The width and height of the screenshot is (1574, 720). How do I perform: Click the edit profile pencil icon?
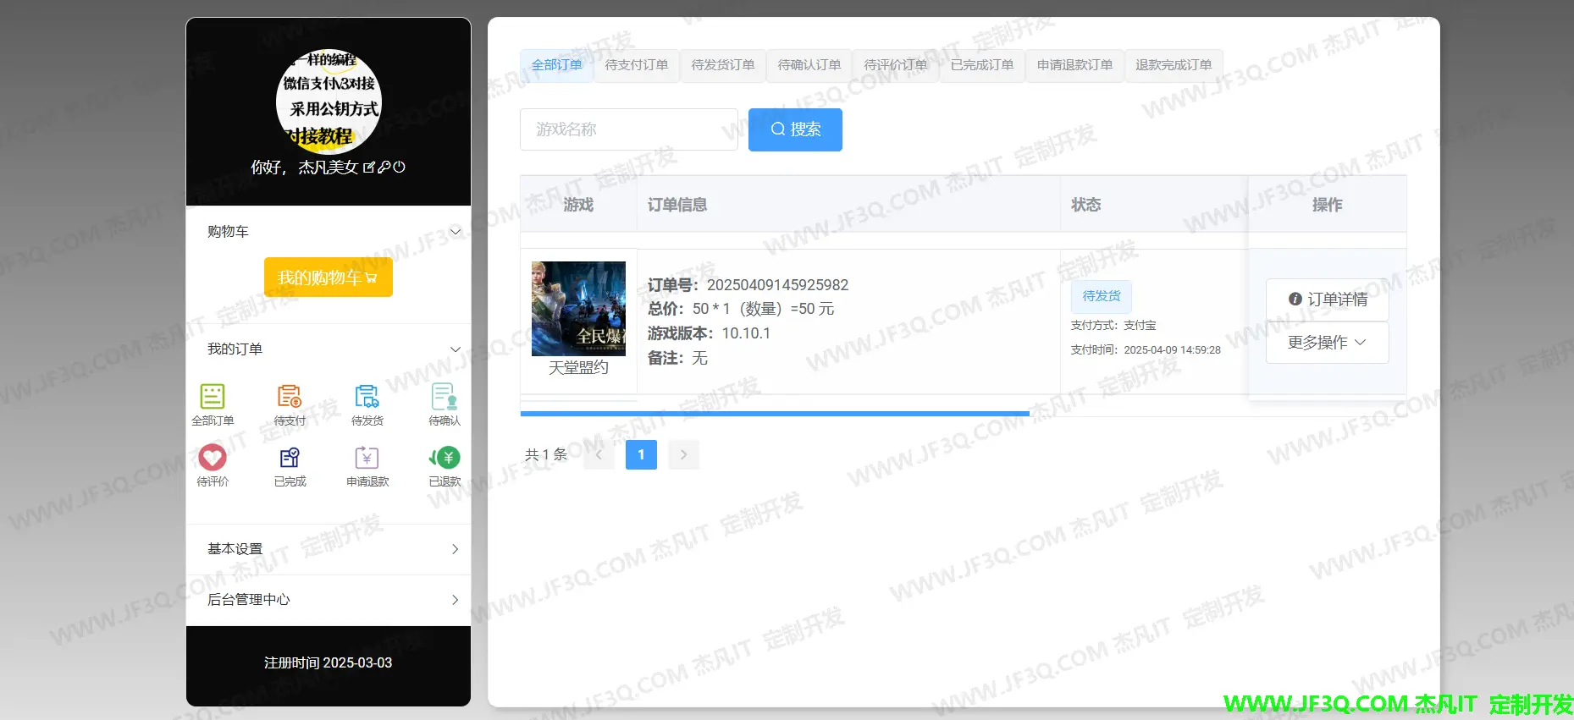pos(369,168)
